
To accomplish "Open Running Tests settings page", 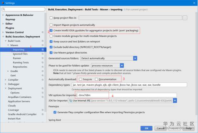I will (21, 62).
